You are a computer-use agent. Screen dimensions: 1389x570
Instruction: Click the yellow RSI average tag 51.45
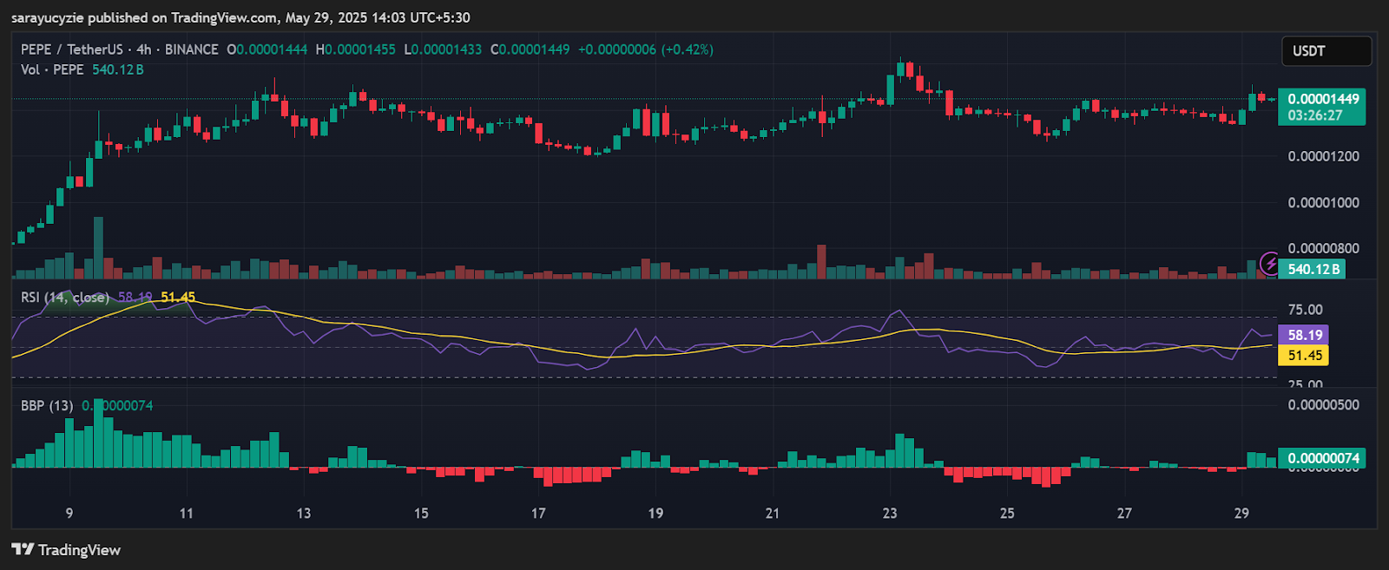(x=1304, y=355)
